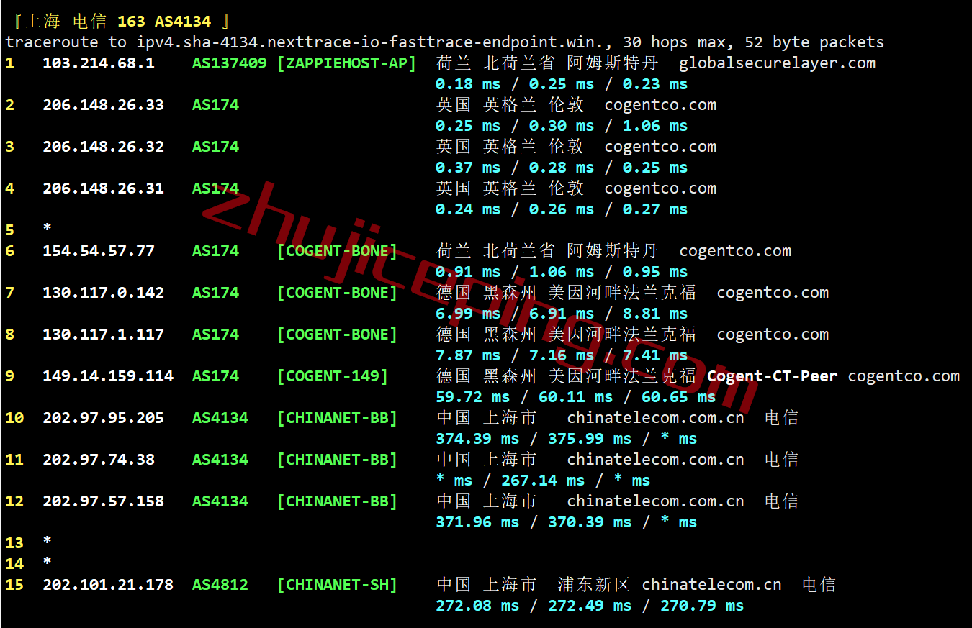Click the 370.39 ms latency value
972x628 pixels.
click(x=590, y=522)
